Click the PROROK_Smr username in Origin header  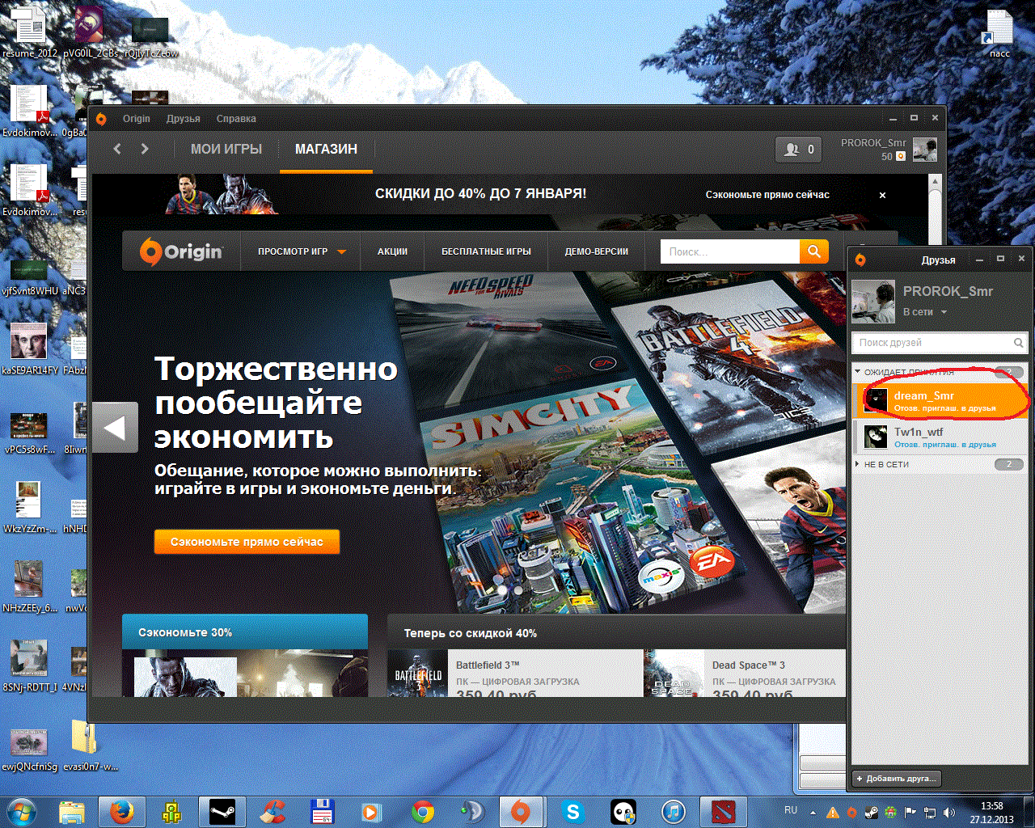pos(873,143)
